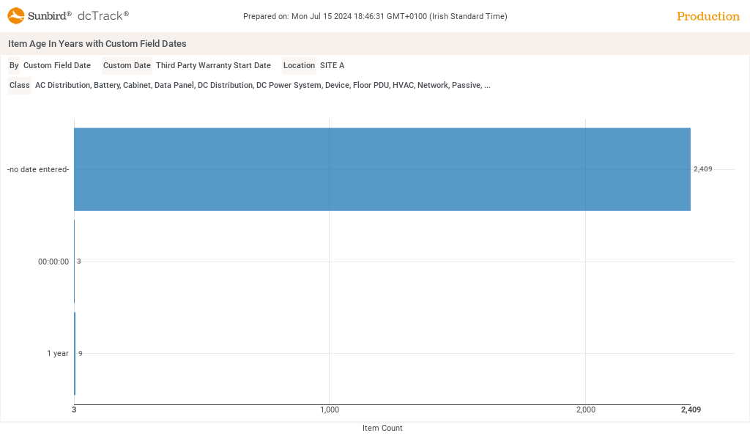
Task: Click the Class filter label
Action: pyautogui.click(x=20, y=85)
